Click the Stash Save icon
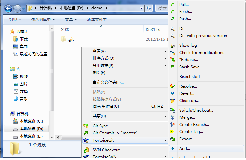This screenshot has width=246, height=160. 172,67
